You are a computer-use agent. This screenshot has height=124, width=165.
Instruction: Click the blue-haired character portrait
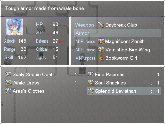coord(14,27)
